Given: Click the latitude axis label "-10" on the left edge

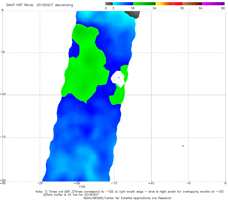Looking at the screenshot, I should (x=3, y=94).
